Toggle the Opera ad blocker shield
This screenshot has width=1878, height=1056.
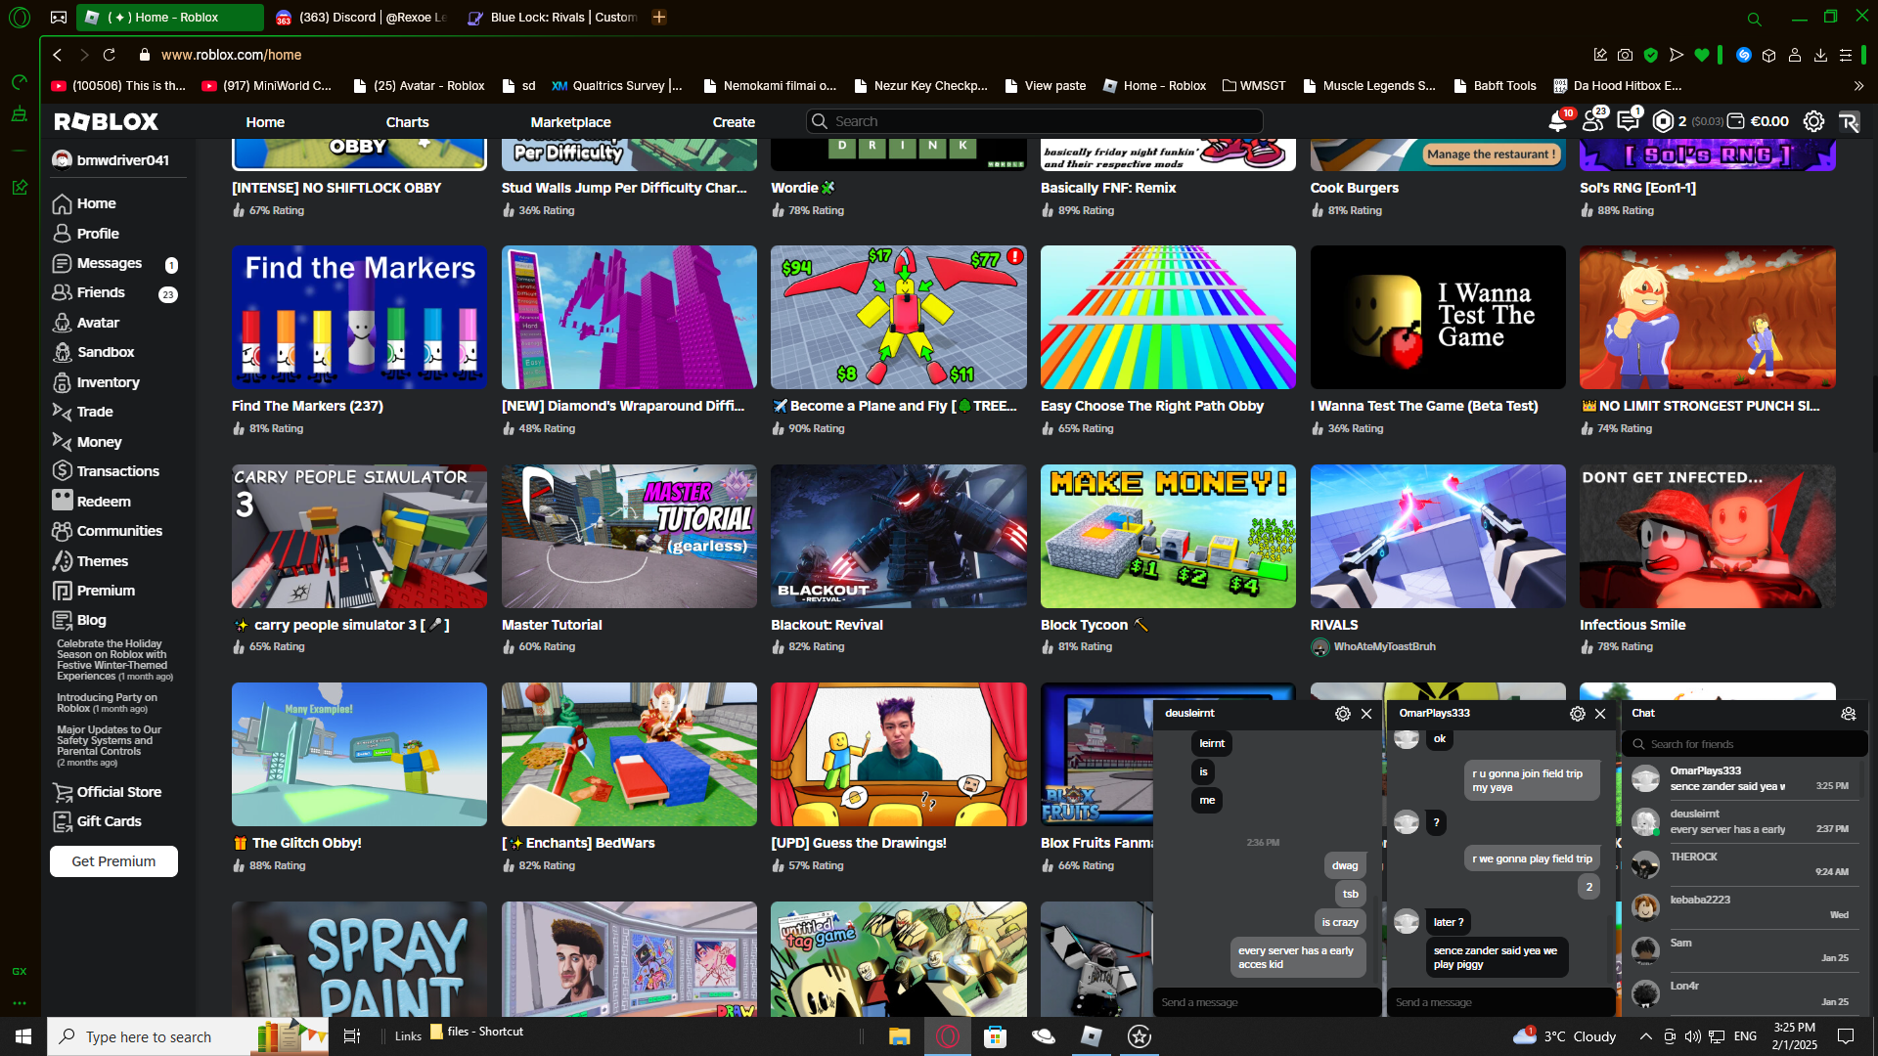tap(1651, 56)
